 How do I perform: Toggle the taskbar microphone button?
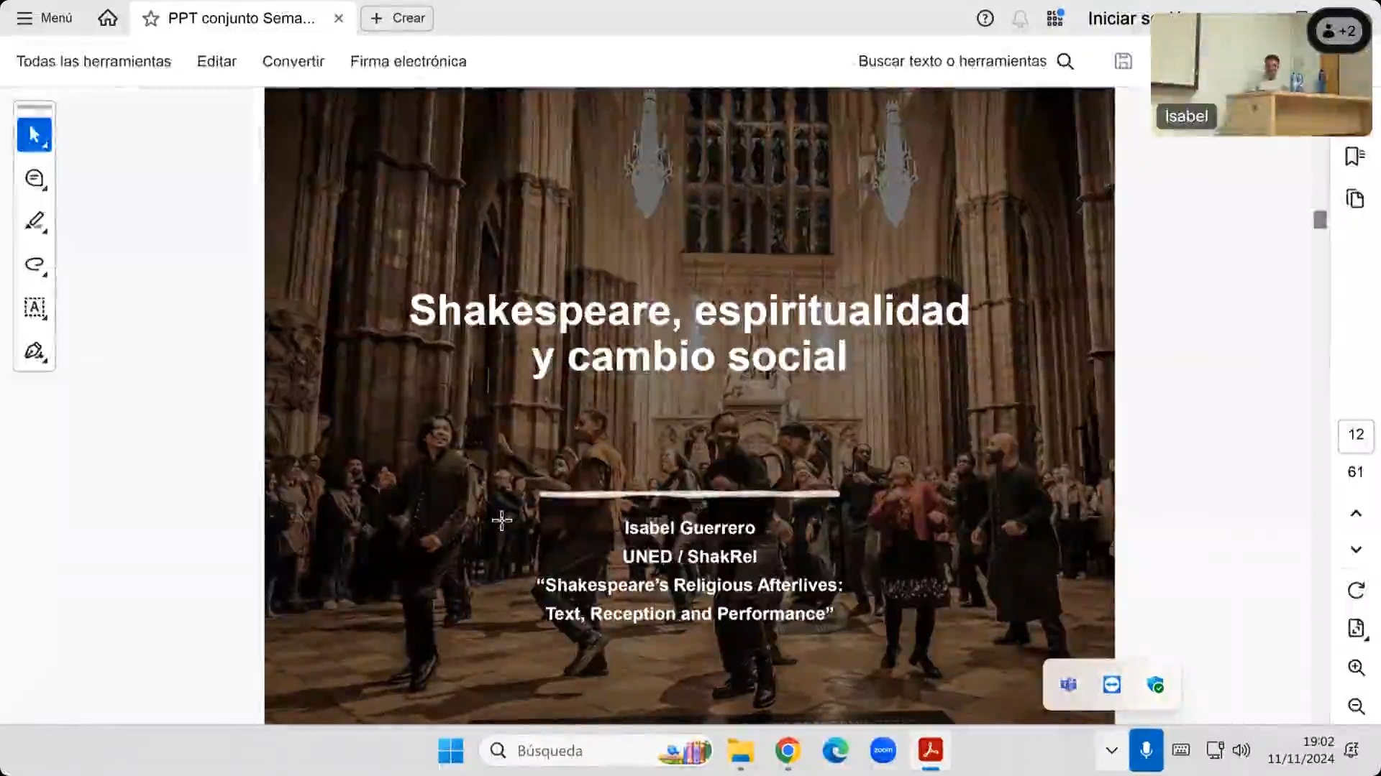point(1146,751)
